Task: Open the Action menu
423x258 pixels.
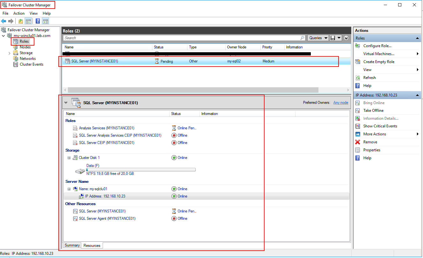Action: (19, 13)
